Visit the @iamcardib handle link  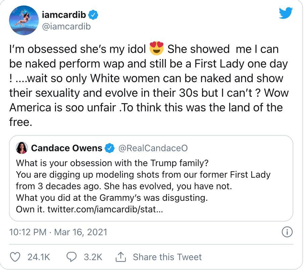coord(67,26)
